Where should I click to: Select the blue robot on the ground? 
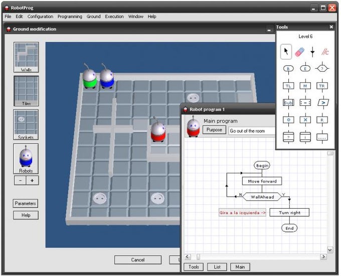tap(107, 76)
